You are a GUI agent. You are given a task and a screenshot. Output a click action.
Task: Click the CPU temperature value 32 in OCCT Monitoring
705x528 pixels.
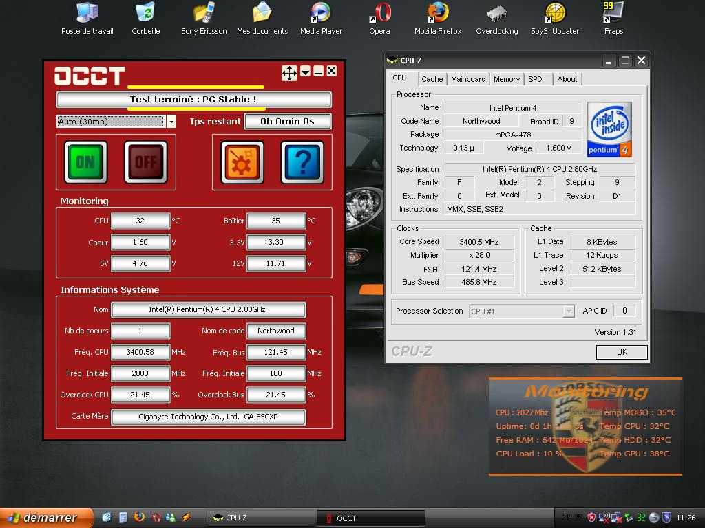click(140, 221)
